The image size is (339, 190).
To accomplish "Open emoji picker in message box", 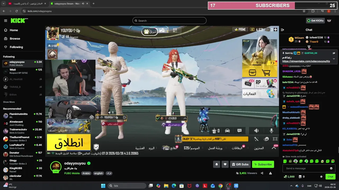I will click(x=331, y=168).
